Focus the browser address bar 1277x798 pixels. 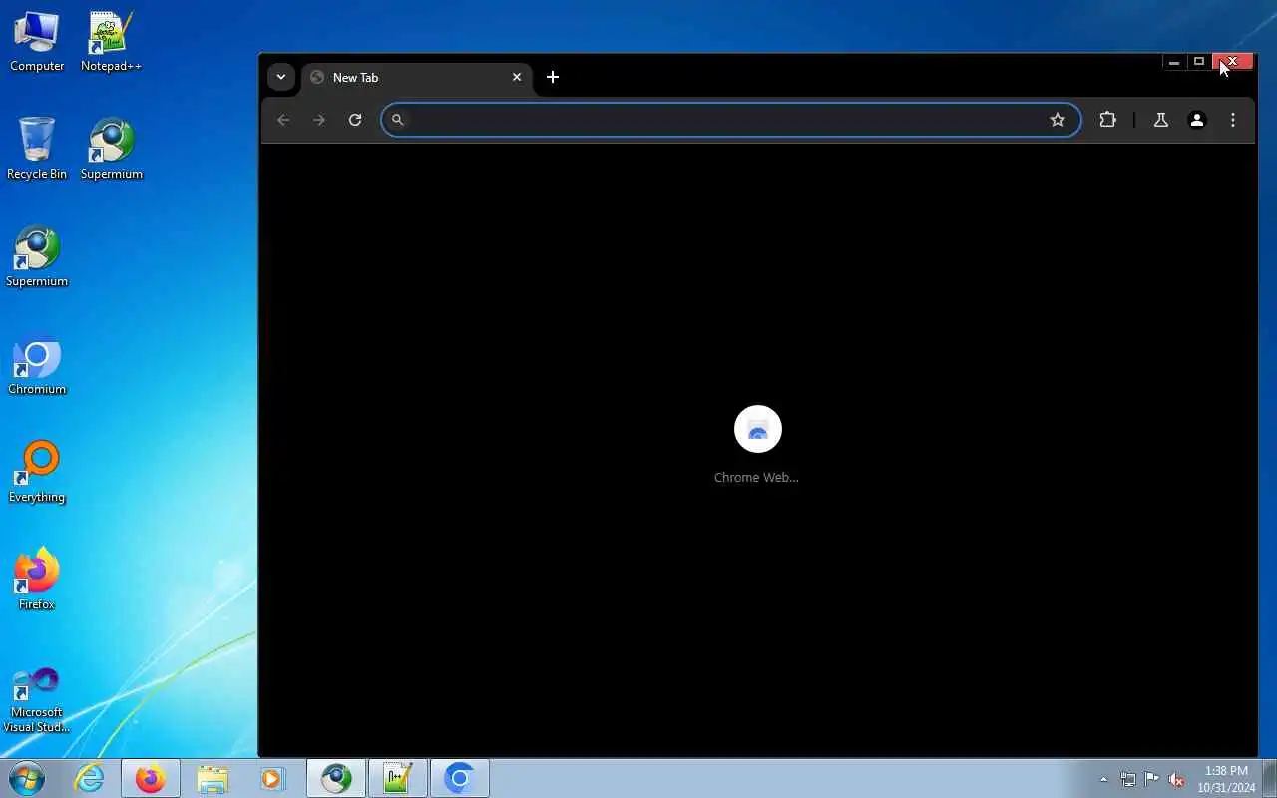tap(730, 120)
